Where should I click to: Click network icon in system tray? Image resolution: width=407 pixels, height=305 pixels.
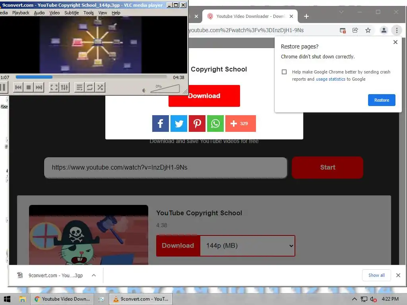364,299
